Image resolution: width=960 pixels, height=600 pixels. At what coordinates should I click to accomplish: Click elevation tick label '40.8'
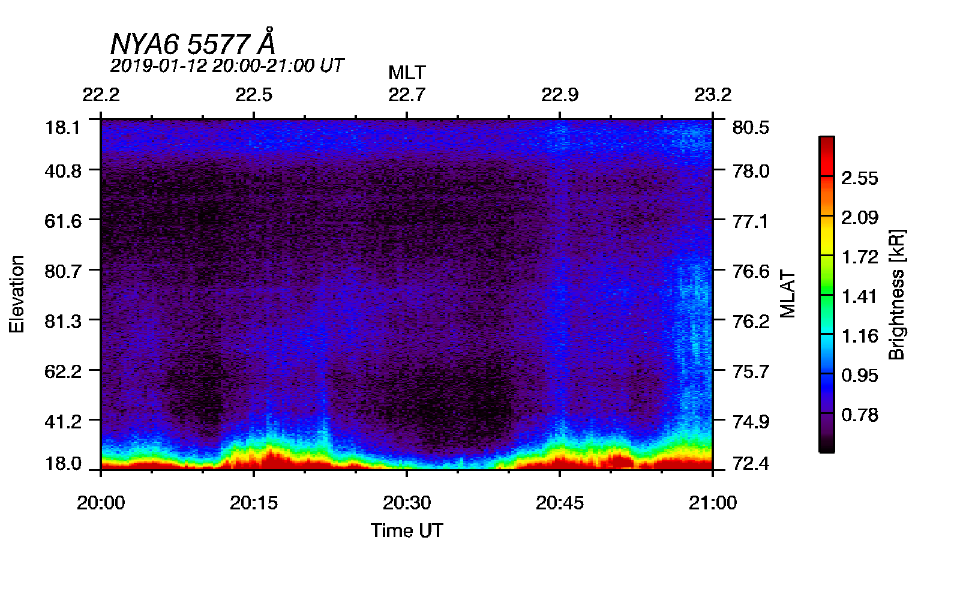(x=63, y=171)
